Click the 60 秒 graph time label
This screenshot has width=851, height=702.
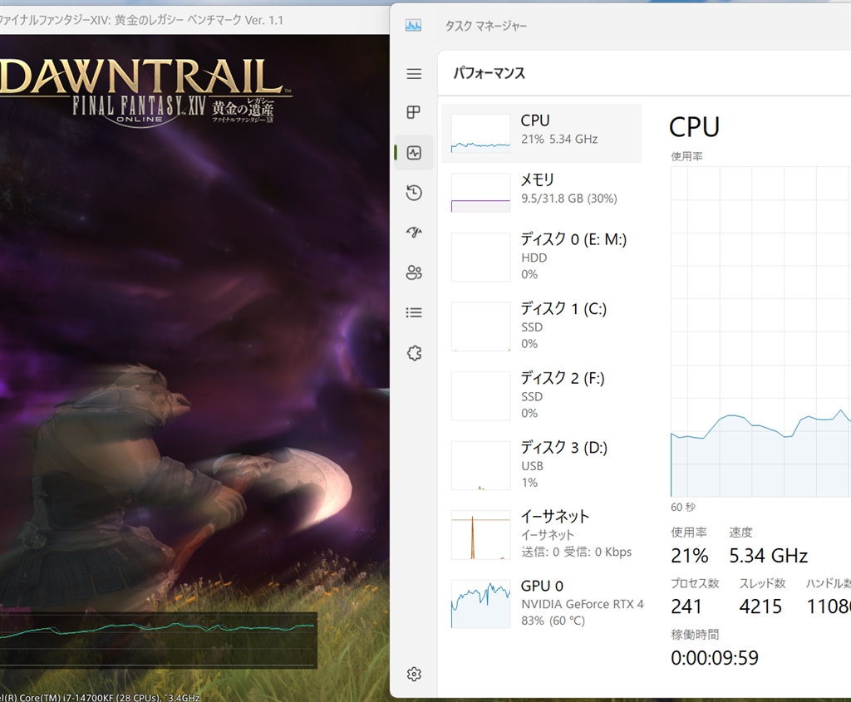[x=683, y=508]
